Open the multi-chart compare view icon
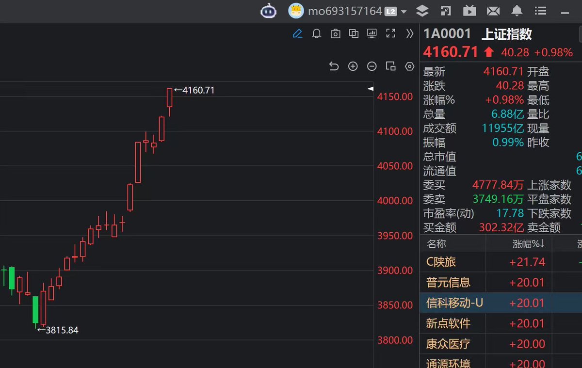Screen dimensions: 582x368 354,34
